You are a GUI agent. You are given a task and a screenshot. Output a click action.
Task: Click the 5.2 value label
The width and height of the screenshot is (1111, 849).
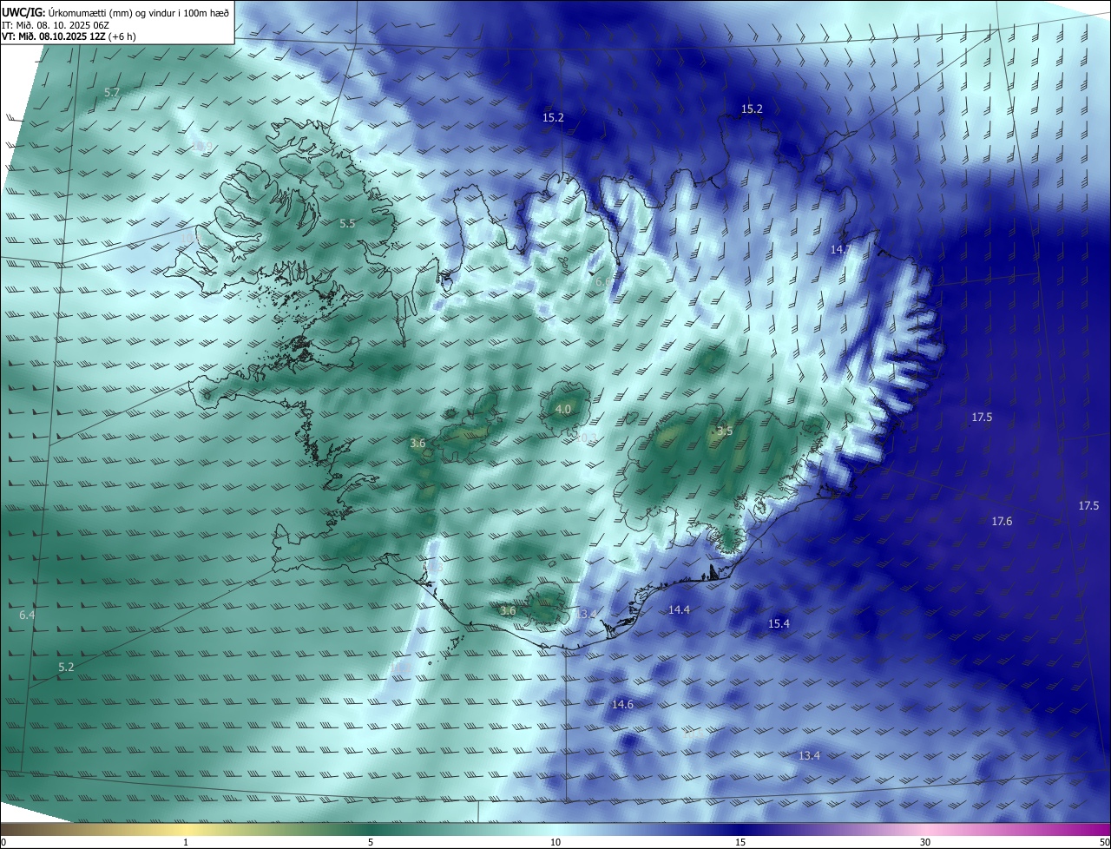click(66, 667)
